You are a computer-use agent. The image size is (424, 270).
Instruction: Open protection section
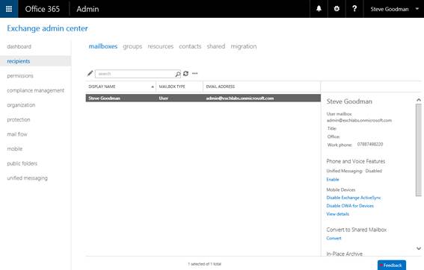tap(19, 119)
